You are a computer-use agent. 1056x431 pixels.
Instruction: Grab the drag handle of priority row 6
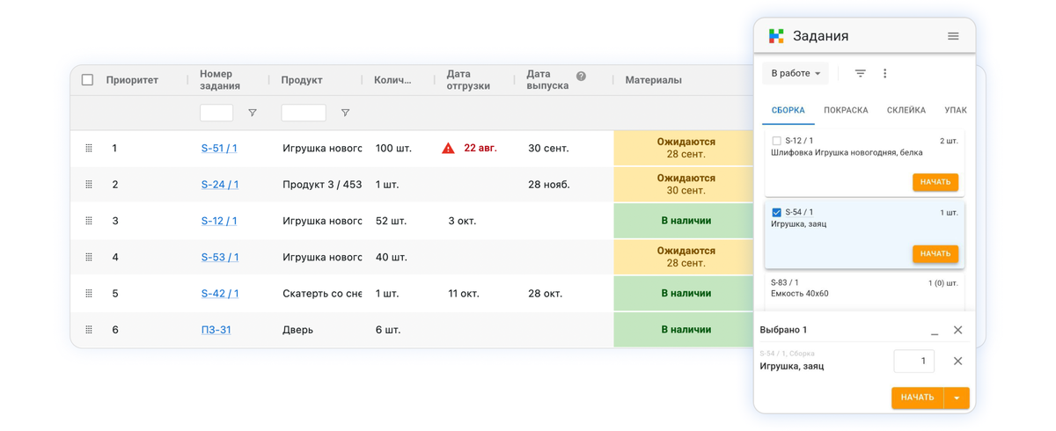(x=89, y=330)
